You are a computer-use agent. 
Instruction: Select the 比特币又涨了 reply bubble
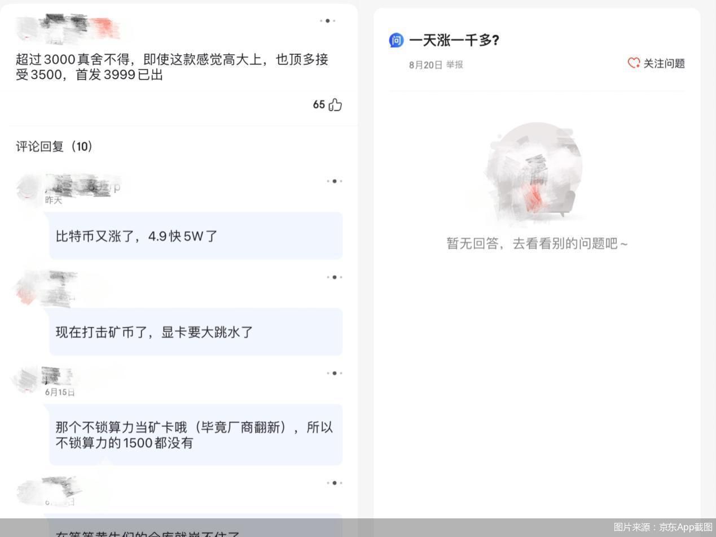[x=196, y=235]
